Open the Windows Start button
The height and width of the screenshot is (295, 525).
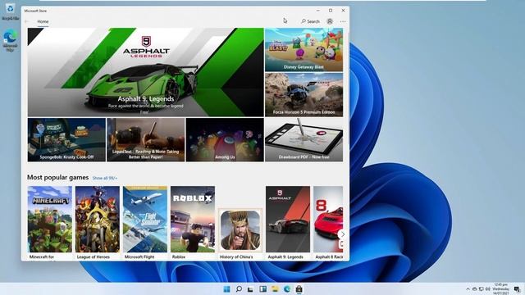click(x=226, y=289)
